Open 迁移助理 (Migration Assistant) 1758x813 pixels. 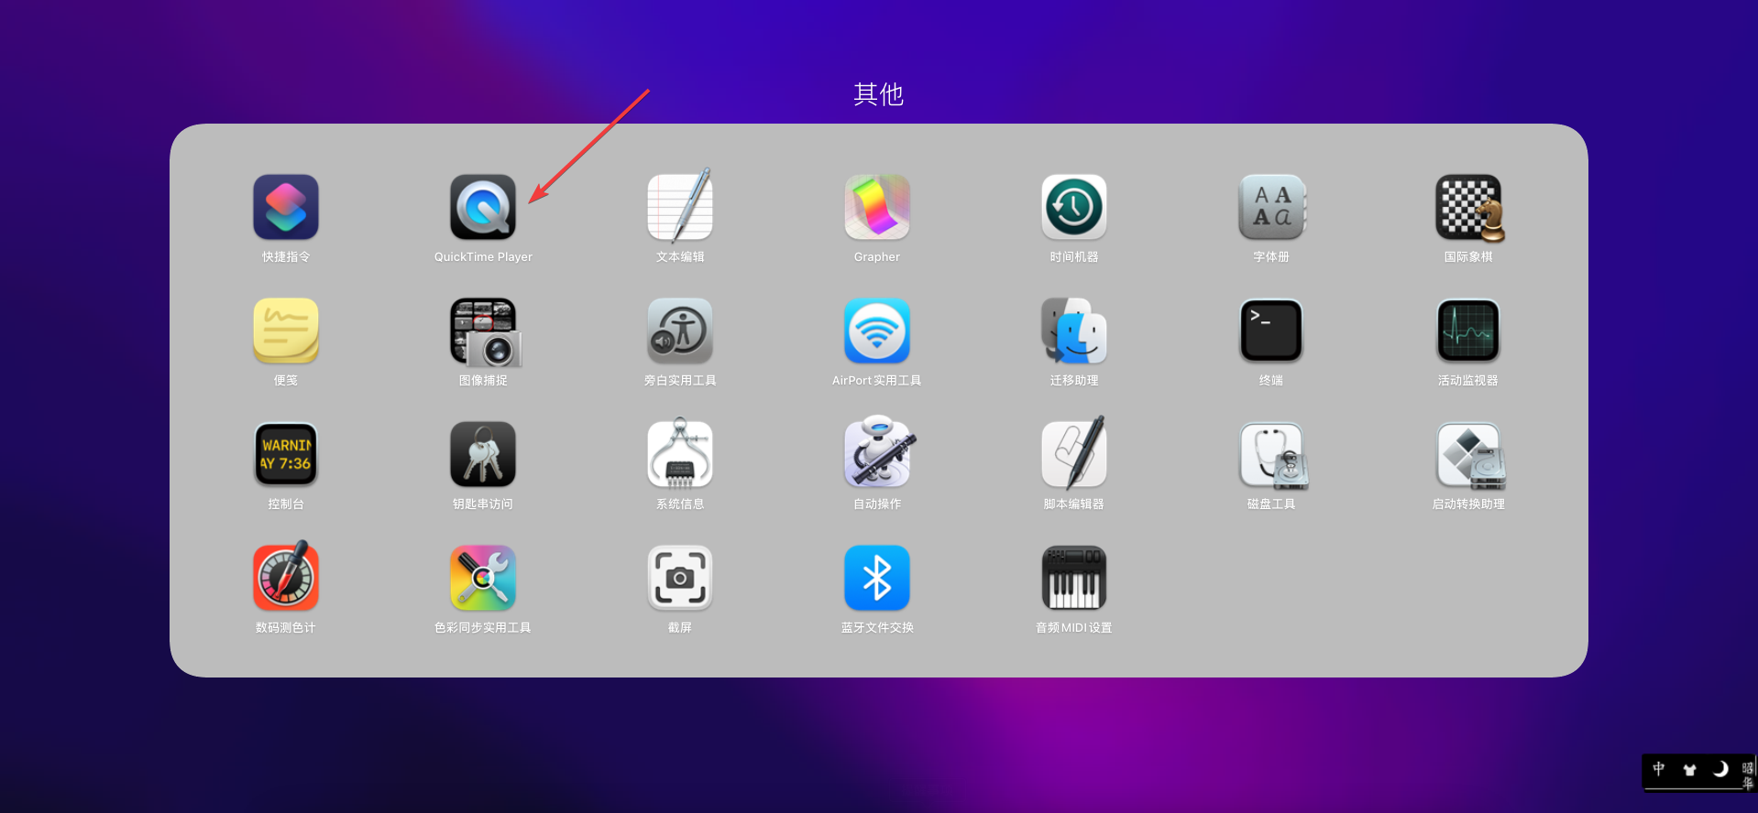pos(1074,331)
